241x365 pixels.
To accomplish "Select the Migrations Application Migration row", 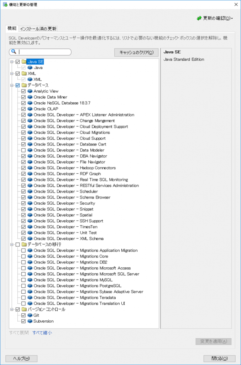I will point(85,251).
